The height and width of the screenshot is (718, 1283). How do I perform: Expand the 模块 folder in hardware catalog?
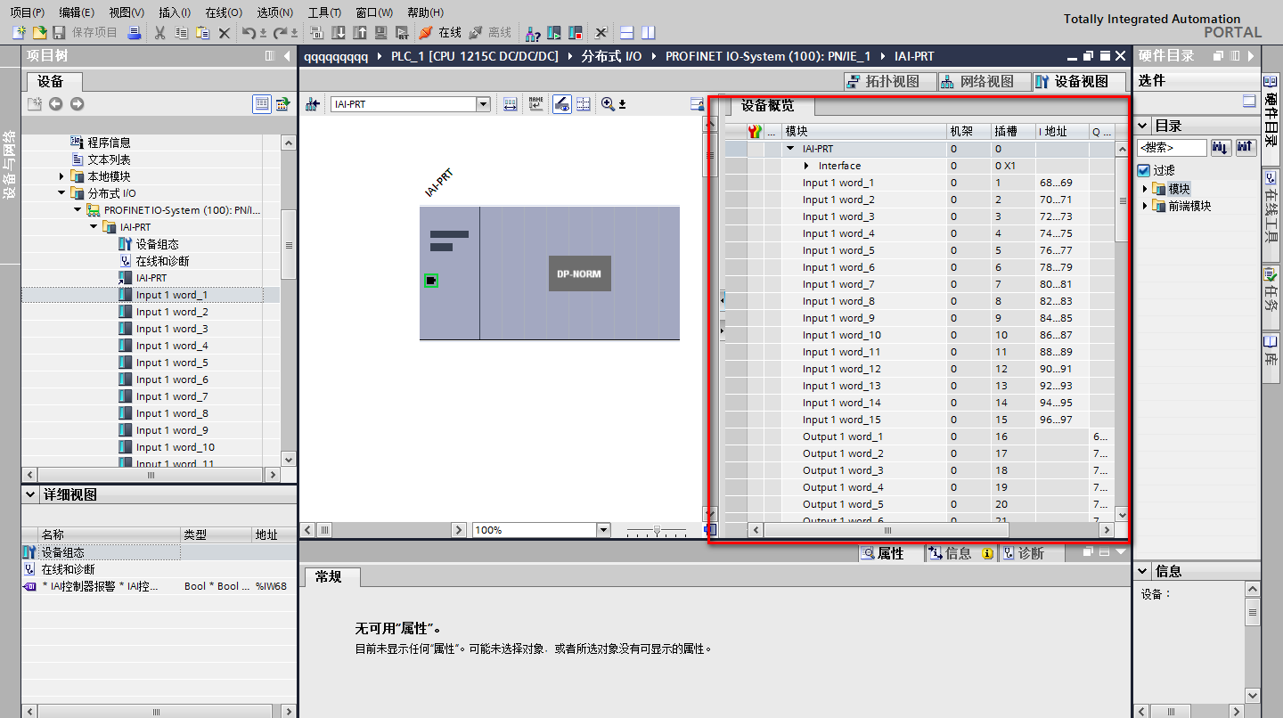click(x=1146, y=189)
